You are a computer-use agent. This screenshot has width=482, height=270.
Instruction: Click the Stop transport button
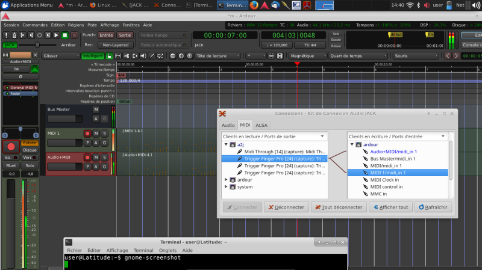click(x=64, y=35)
